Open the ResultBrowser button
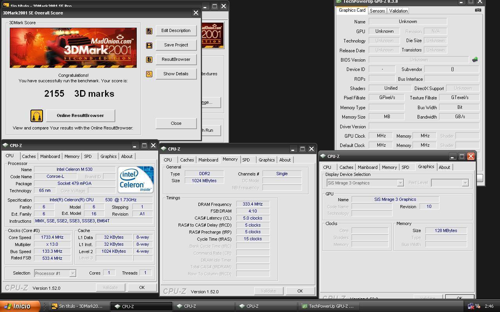Viewport: 500px width, 312px height. pyautogui.click(x=176, y=59)
